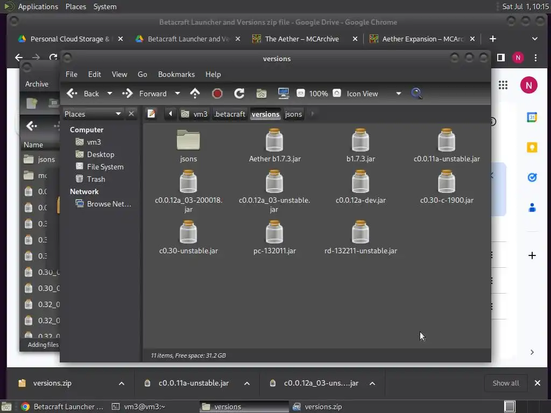Open the File menu
Screen dimensions: 551x413
point(72,74)
